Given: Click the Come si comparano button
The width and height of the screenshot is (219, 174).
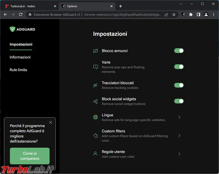Looking at the screenshot, I should click(30, 156).
